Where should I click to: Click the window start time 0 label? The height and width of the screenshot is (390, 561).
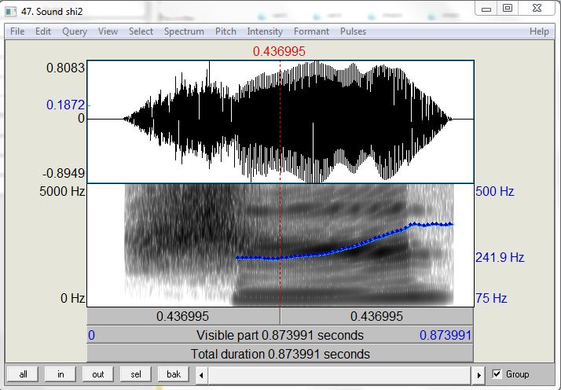(x=92, y=335)
